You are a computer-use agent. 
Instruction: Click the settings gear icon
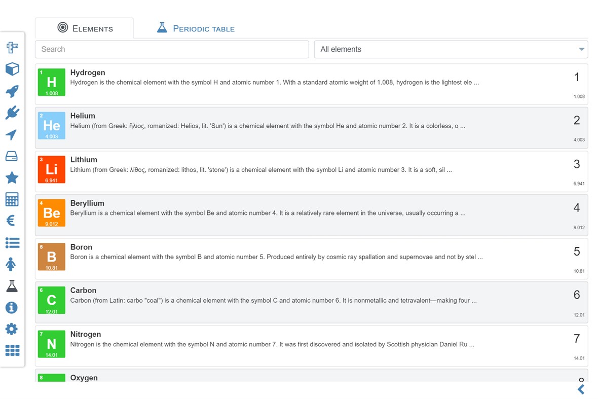coord(12,329)
